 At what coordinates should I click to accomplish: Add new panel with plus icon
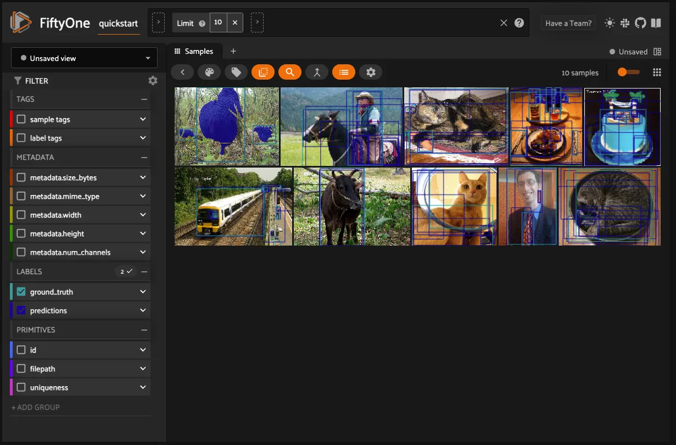pyautogui.click(x=233, y=51)
